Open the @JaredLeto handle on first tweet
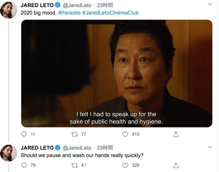Screen dimensions: 219x172 [x=77, y=5]
